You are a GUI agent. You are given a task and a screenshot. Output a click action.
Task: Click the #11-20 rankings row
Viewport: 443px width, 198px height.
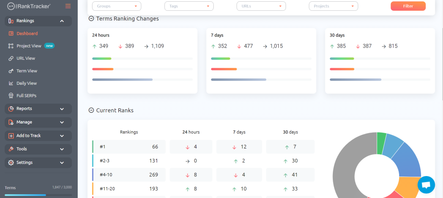129,189
